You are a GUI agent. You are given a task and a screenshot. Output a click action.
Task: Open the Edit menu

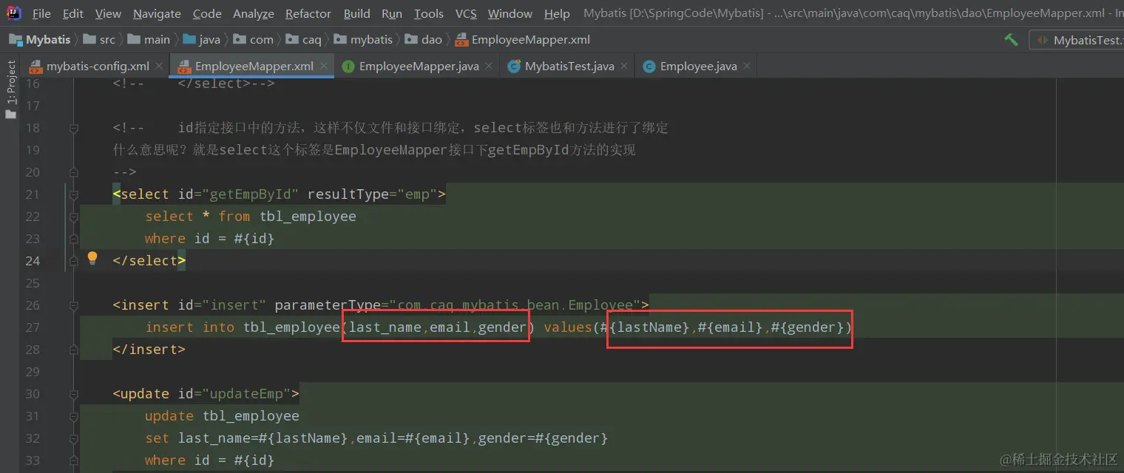point(73,13)
